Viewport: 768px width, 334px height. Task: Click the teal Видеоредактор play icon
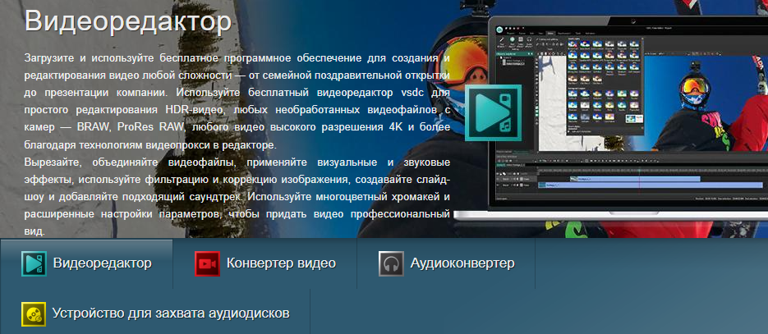33,263
